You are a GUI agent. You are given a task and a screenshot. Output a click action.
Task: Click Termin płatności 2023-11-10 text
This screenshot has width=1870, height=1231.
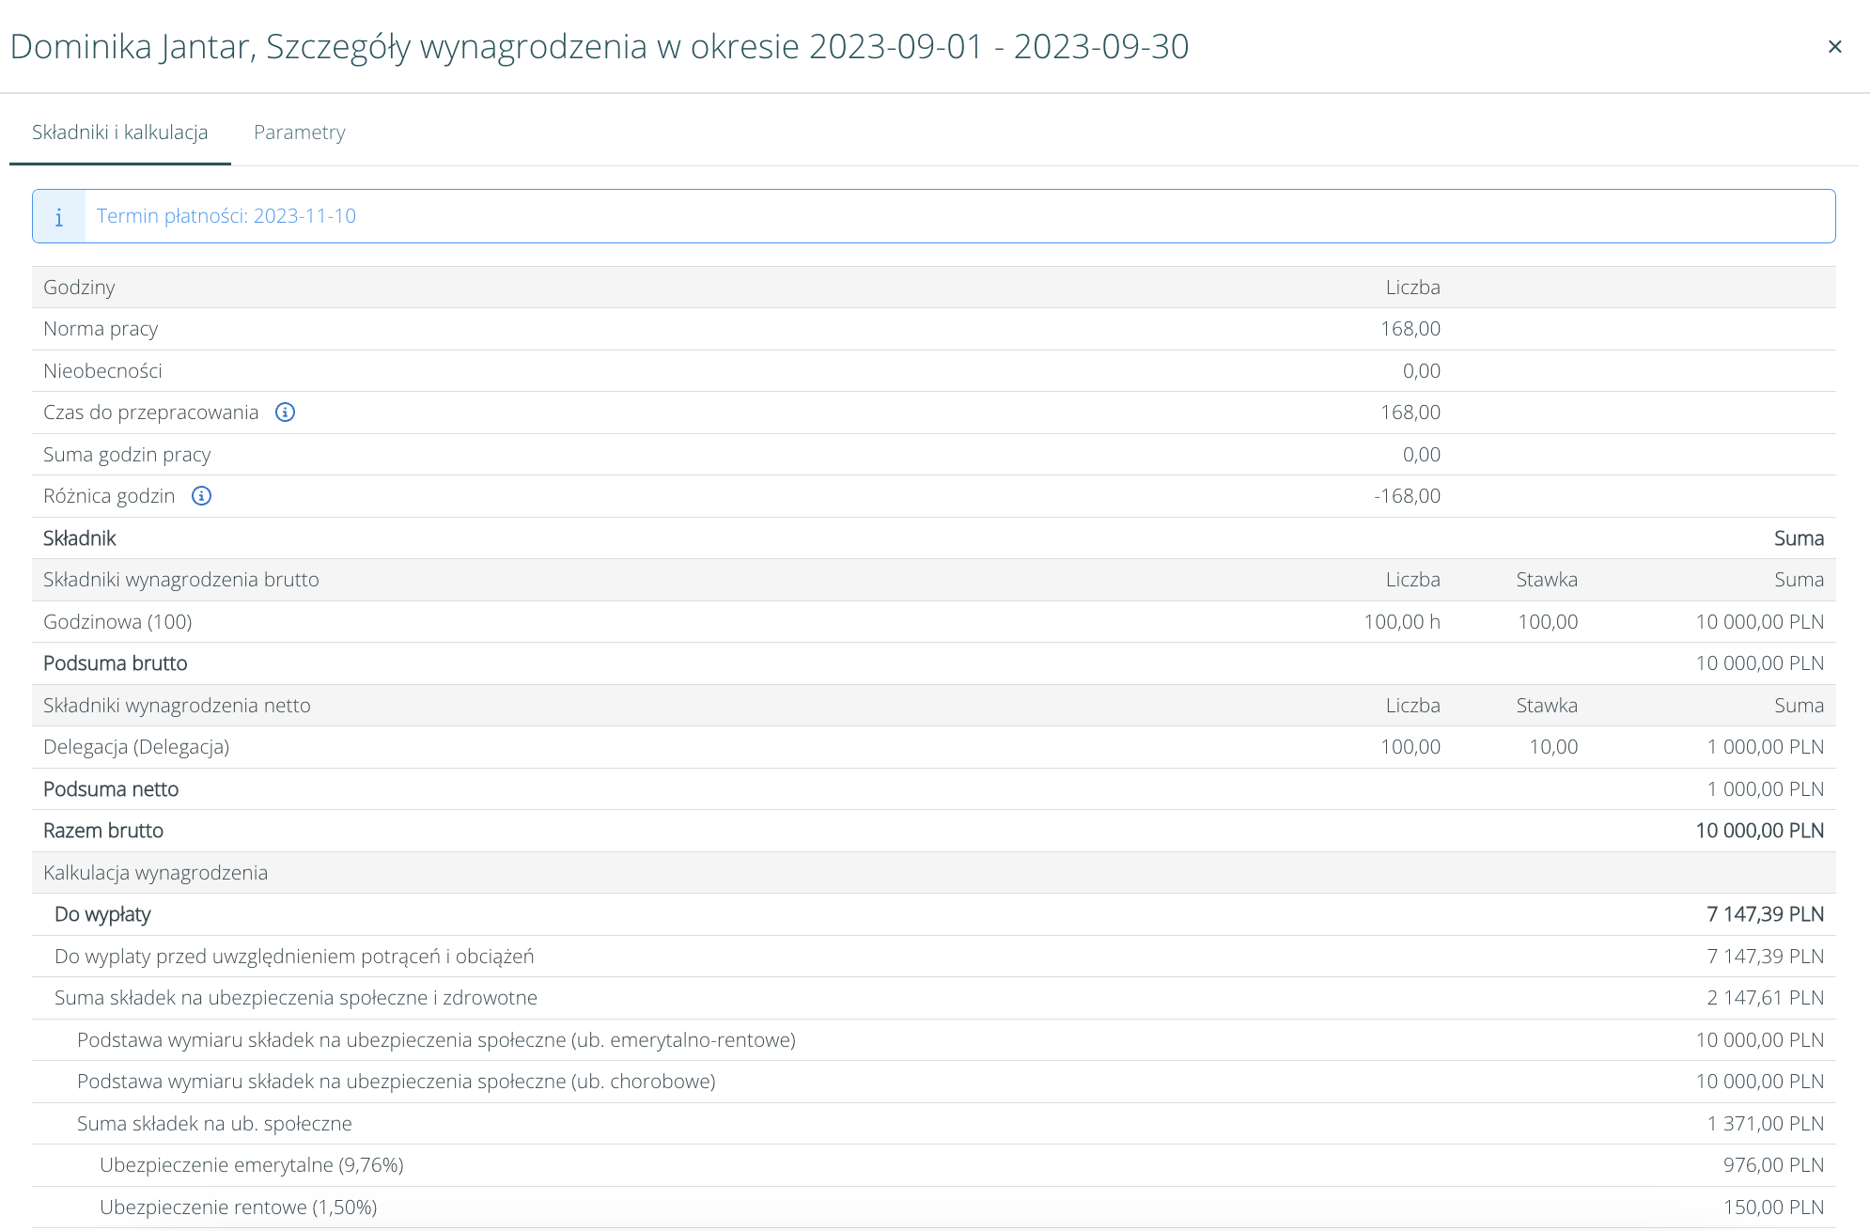pos(226,216)
